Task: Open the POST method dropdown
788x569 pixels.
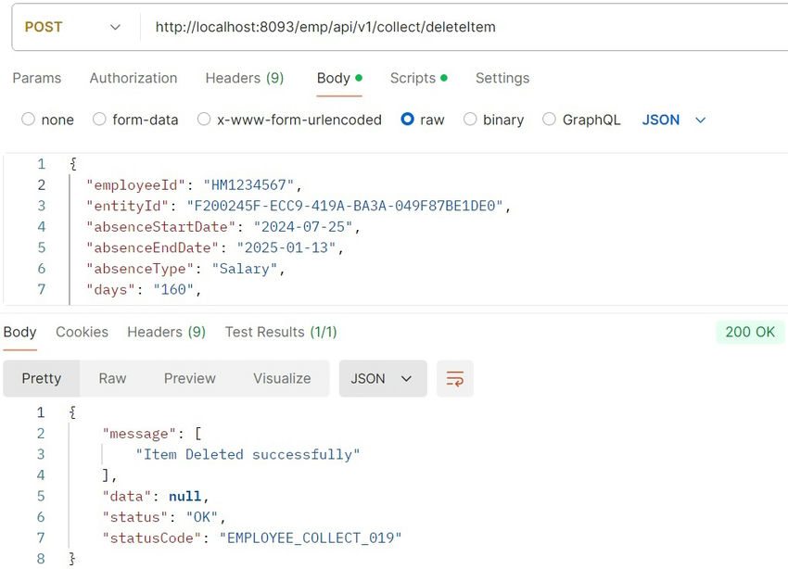Action: [x=72, y=27]
